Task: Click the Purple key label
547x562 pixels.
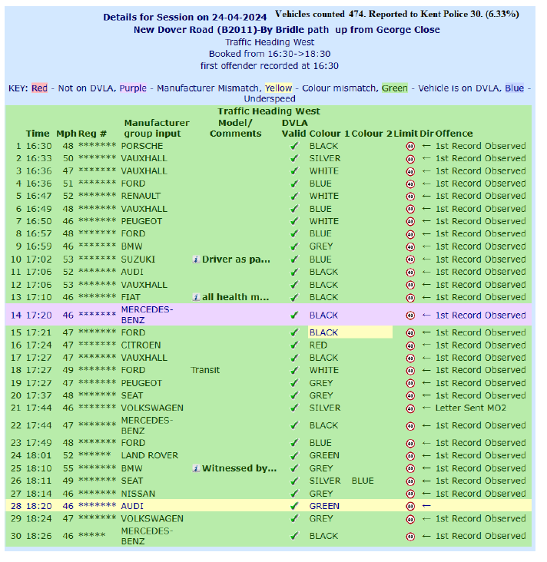Action: tap(133, 88)
